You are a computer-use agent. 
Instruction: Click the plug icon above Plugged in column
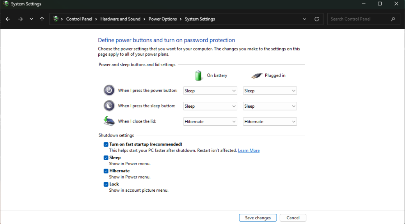257,75
